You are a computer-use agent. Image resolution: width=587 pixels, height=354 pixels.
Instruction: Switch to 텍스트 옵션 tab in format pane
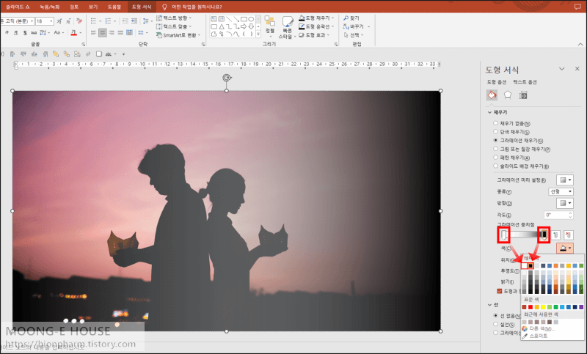525,82
